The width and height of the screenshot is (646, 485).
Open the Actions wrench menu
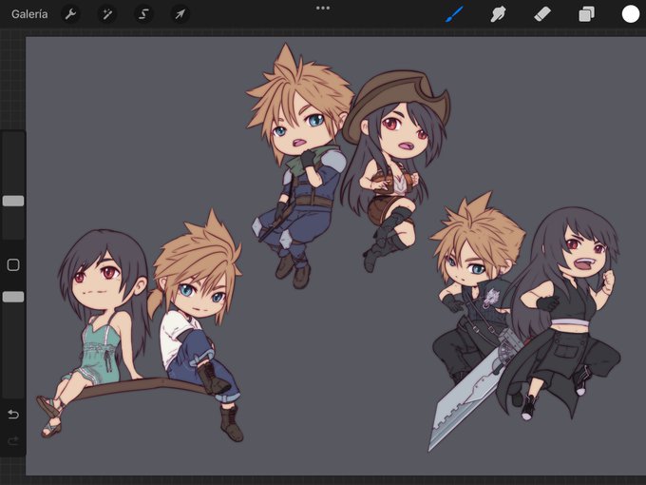tap(70, 14)
